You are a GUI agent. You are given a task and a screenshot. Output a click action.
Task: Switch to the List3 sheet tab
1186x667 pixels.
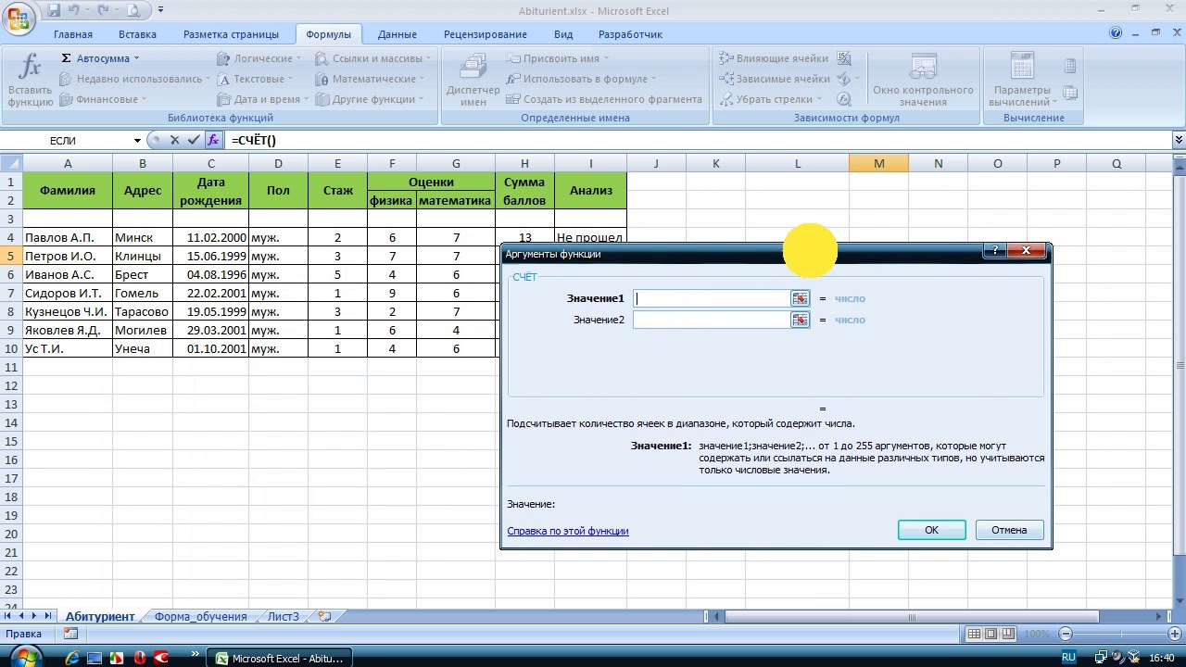click(x=283, y=617)
